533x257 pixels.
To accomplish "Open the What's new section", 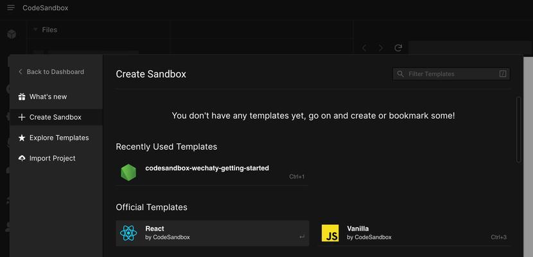I will pos(56,96).
